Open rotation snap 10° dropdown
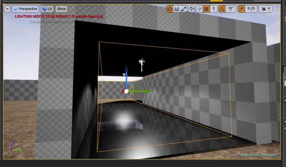The width and height of the screenshot is (286, 167). click(x=231, y=9)
